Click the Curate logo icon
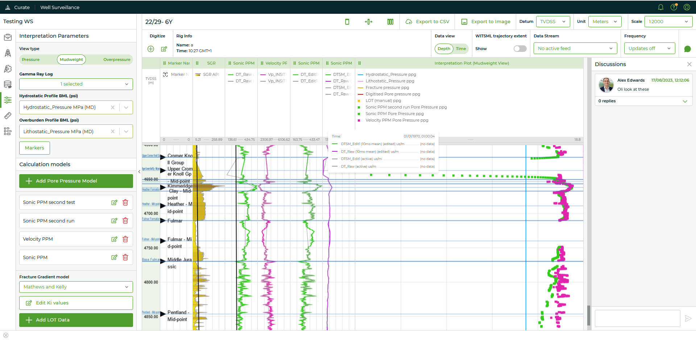696x340 pixels. (8, 7)
